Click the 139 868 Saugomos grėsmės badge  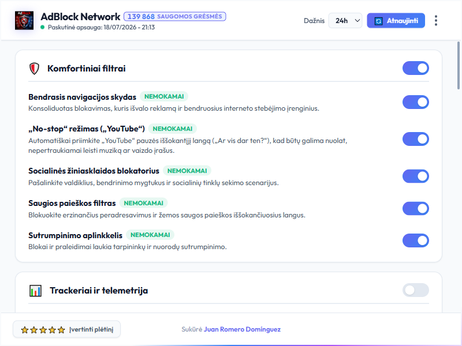(175, 17)
